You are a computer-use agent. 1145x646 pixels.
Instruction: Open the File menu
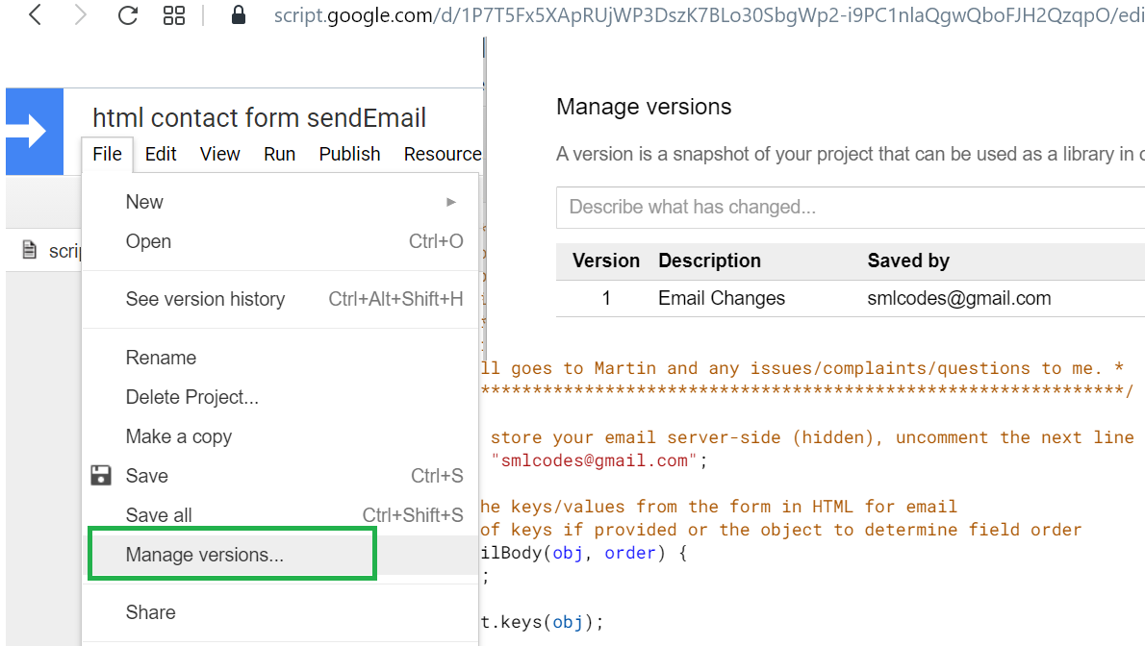[x=107, y=154]
